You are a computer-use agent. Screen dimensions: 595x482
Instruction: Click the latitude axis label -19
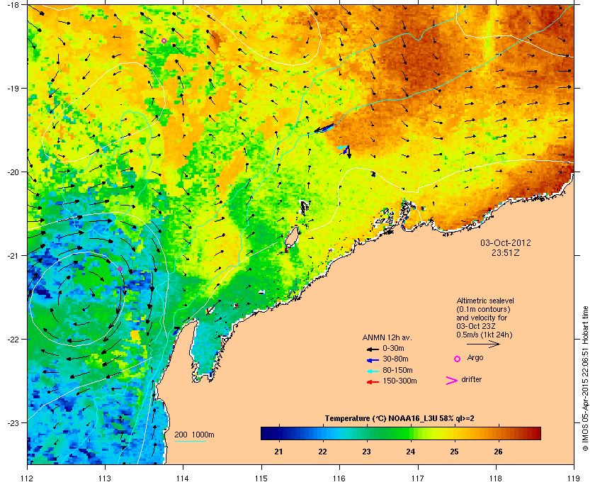pos(13,88)
